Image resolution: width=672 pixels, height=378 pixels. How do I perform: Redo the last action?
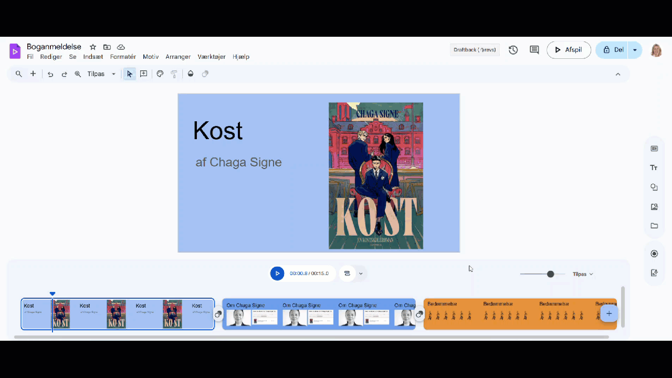click(x=64, y=74)
